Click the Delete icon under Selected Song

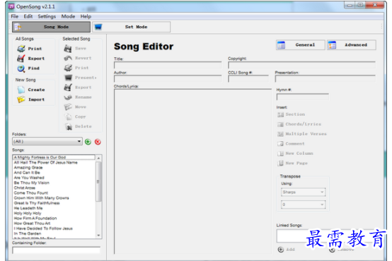pyautogui.click(x=69, y=126)
